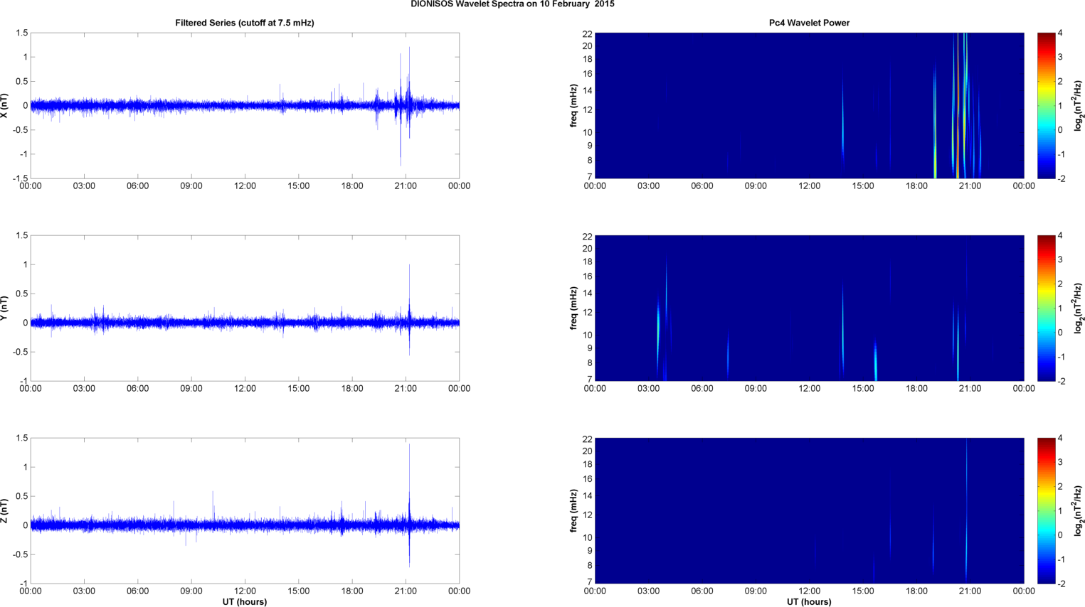Click the Y component filtered time series plot

pyautogui.click(x=245, y=308)
